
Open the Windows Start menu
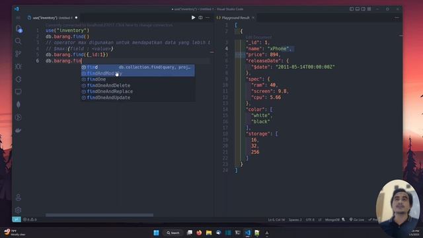tap(156, 233)
